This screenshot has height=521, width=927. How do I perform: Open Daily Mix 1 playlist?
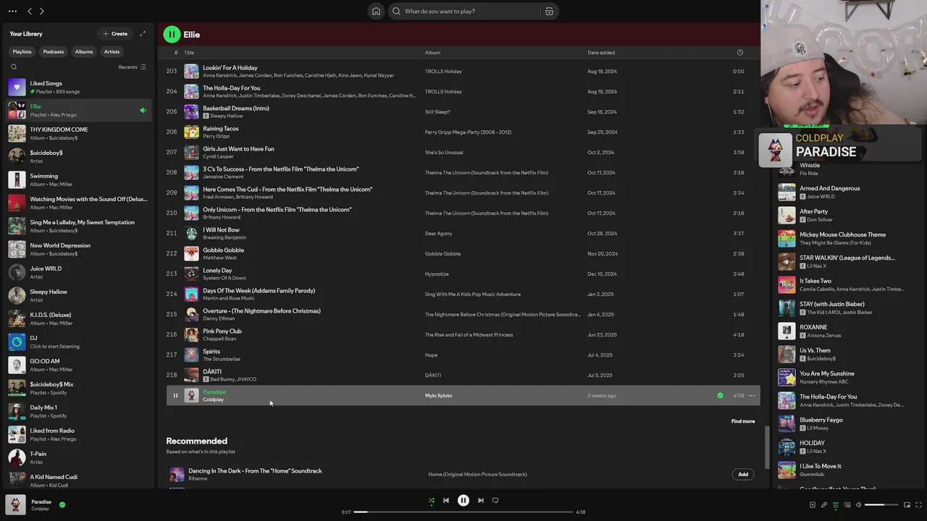(x=78, y=411)
